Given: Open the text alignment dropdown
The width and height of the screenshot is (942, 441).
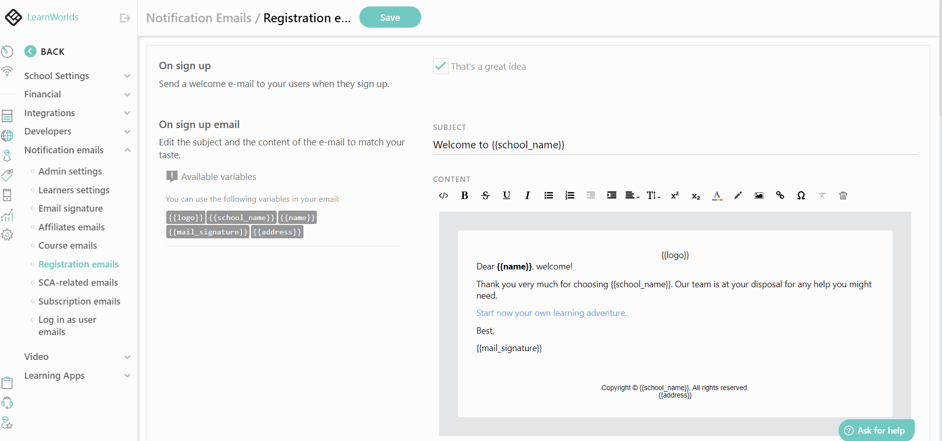Looking at the screenshot, I should (x=632, y=195).
